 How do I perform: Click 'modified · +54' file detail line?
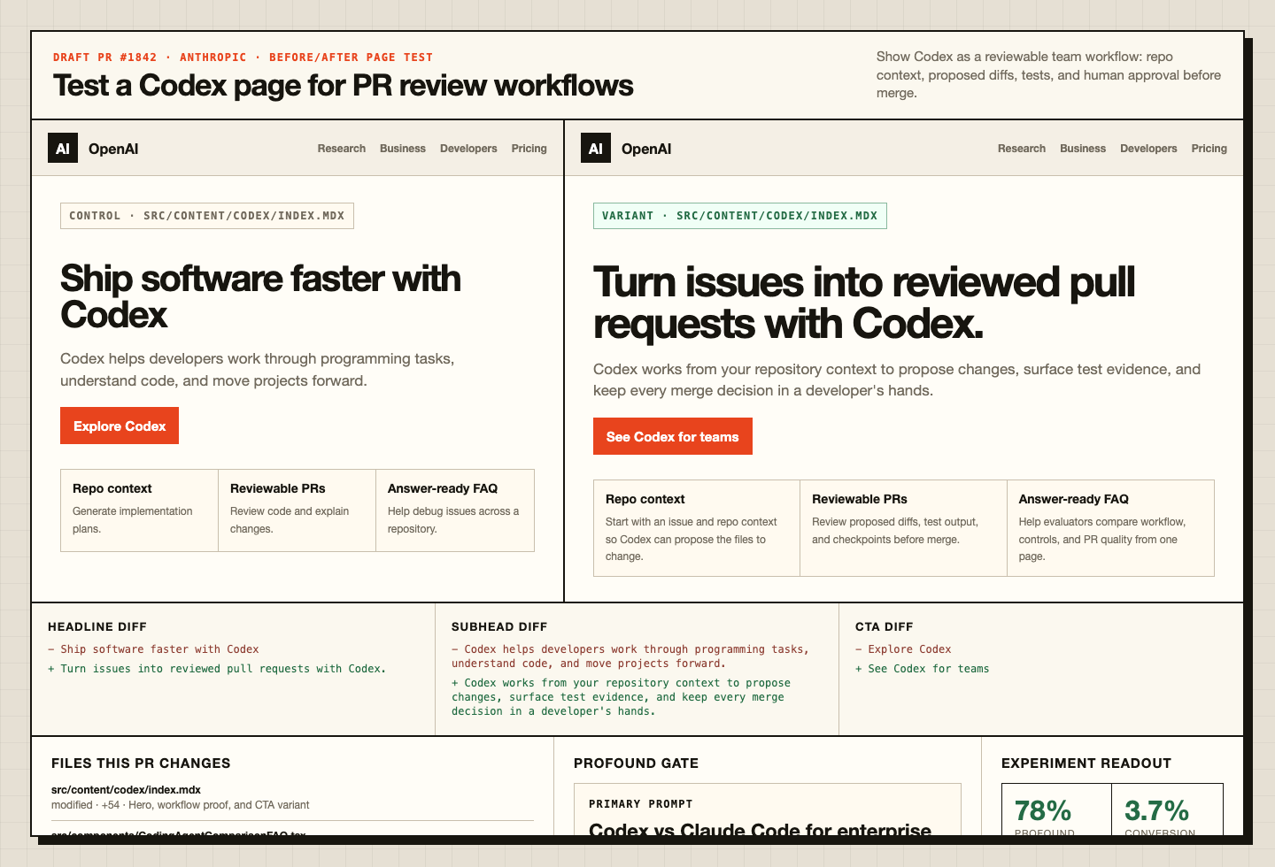coord(181,805)
